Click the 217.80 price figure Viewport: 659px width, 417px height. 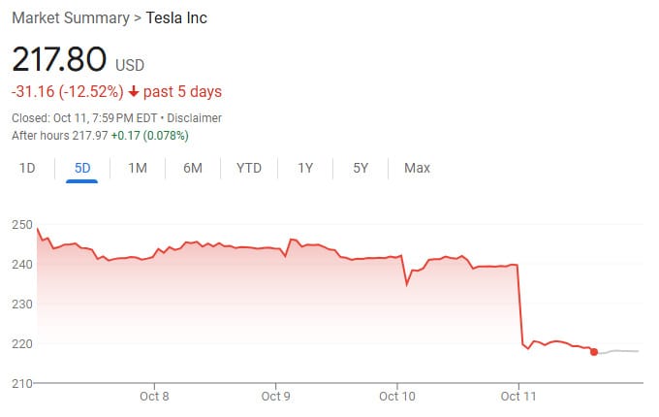coord(58,59)
